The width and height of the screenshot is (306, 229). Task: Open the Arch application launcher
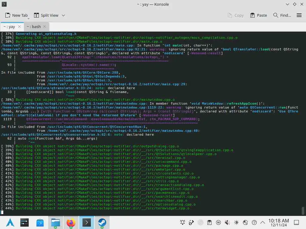point(10,222)
